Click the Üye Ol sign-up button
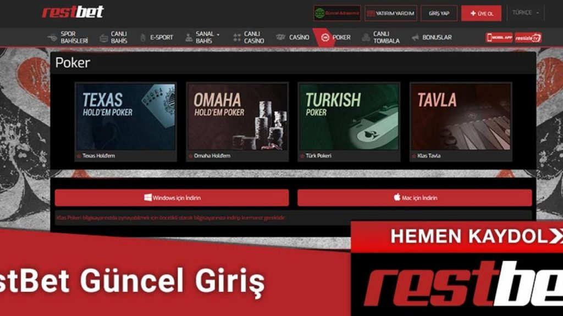Viewport: 563px width, 316px height. click(481, 13)
